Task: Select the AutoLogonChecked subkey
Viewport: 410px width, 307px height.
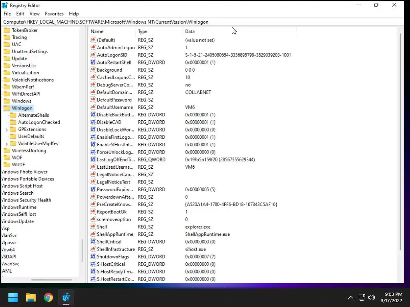Action: pyautogui.click(x=39, y=122)
